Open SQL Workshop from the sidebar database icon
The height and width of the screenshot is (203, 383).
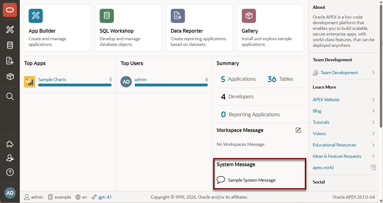click(x=10, y=45)
